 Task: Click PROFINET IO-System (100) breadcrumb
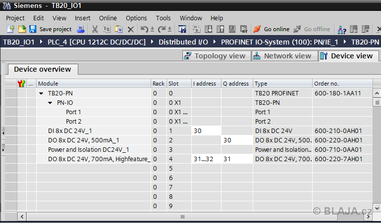coord(279,42)
